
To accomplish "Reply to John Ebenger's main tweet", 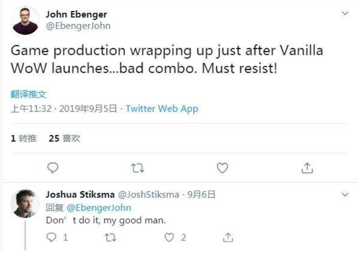I will tap(53, 167).
